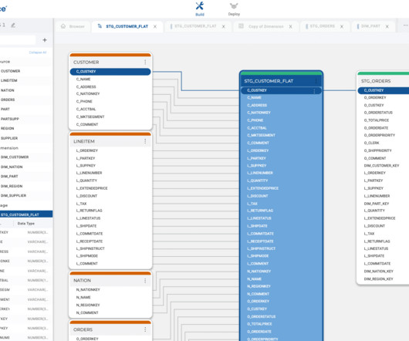Switch to Copy of Dimension tab
The image size is (409, 341).
click(x=265, y=26)
